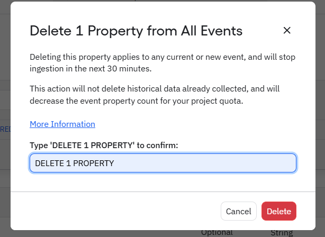Confirm deletion with the red Delete button
The image size is (325, 237).
point(279,211)
